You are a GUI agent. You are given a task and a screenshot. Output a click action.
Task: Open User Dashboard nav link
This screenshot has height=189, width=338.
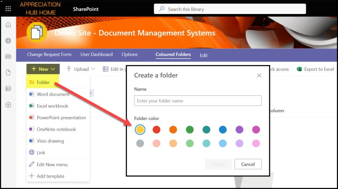point(96,55)
